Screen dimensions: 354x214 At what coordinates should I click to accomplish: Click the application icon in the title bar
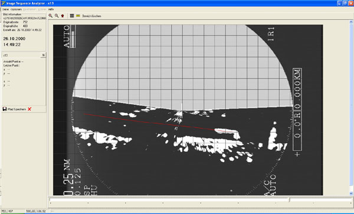[3, 3]
